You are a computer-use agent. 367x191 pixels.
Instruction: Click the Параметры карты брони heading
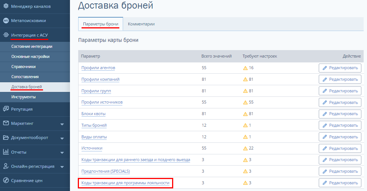pyautogui.click(x=108, y=40)
